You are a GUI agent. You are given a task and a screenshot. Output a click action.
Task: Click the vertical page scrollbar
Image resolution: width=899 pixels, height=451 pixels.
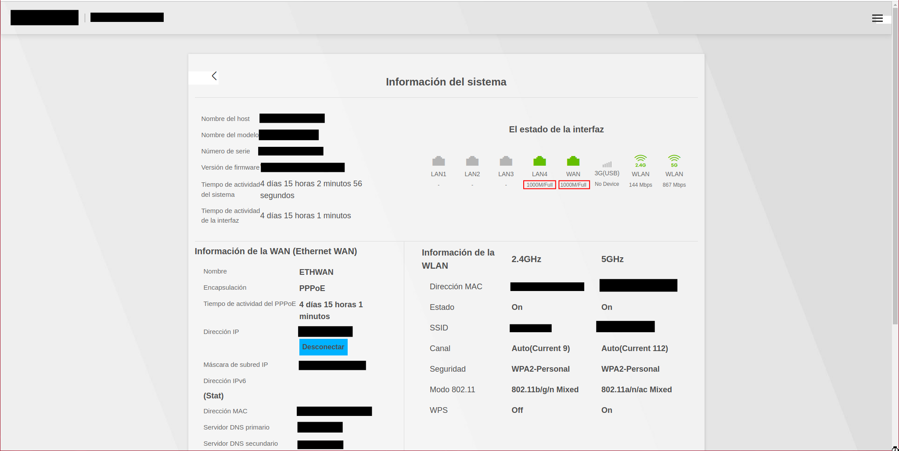click(x=895, y=175)
